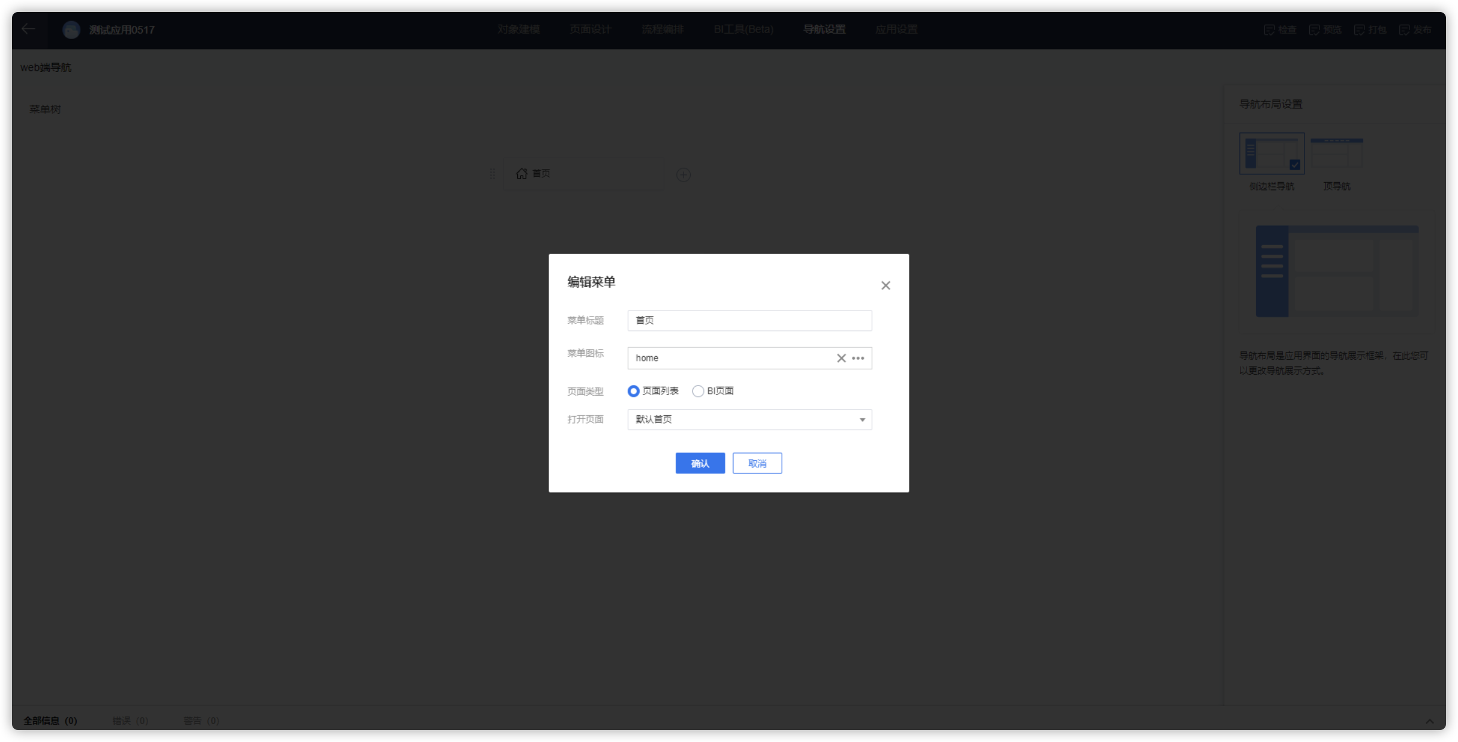Viewport: 1458px width, 742px height.
Task: Open the 流程编排 tab
Action: coord(662,29)
